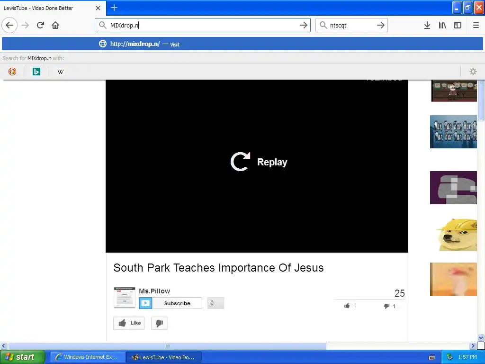The width and height of the screenshot is (485, 364).
Task: Open the hamburger application menu
Action: (x=476, y=25)
